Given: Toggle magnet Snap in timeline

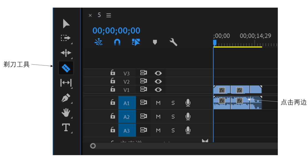Looking at the screenshot, I should coord(117,42).
